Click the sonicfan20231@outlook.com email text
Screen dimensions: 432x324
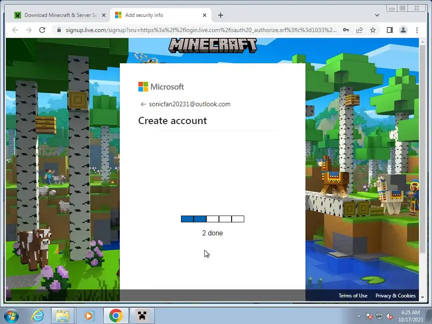coord(190,104)
